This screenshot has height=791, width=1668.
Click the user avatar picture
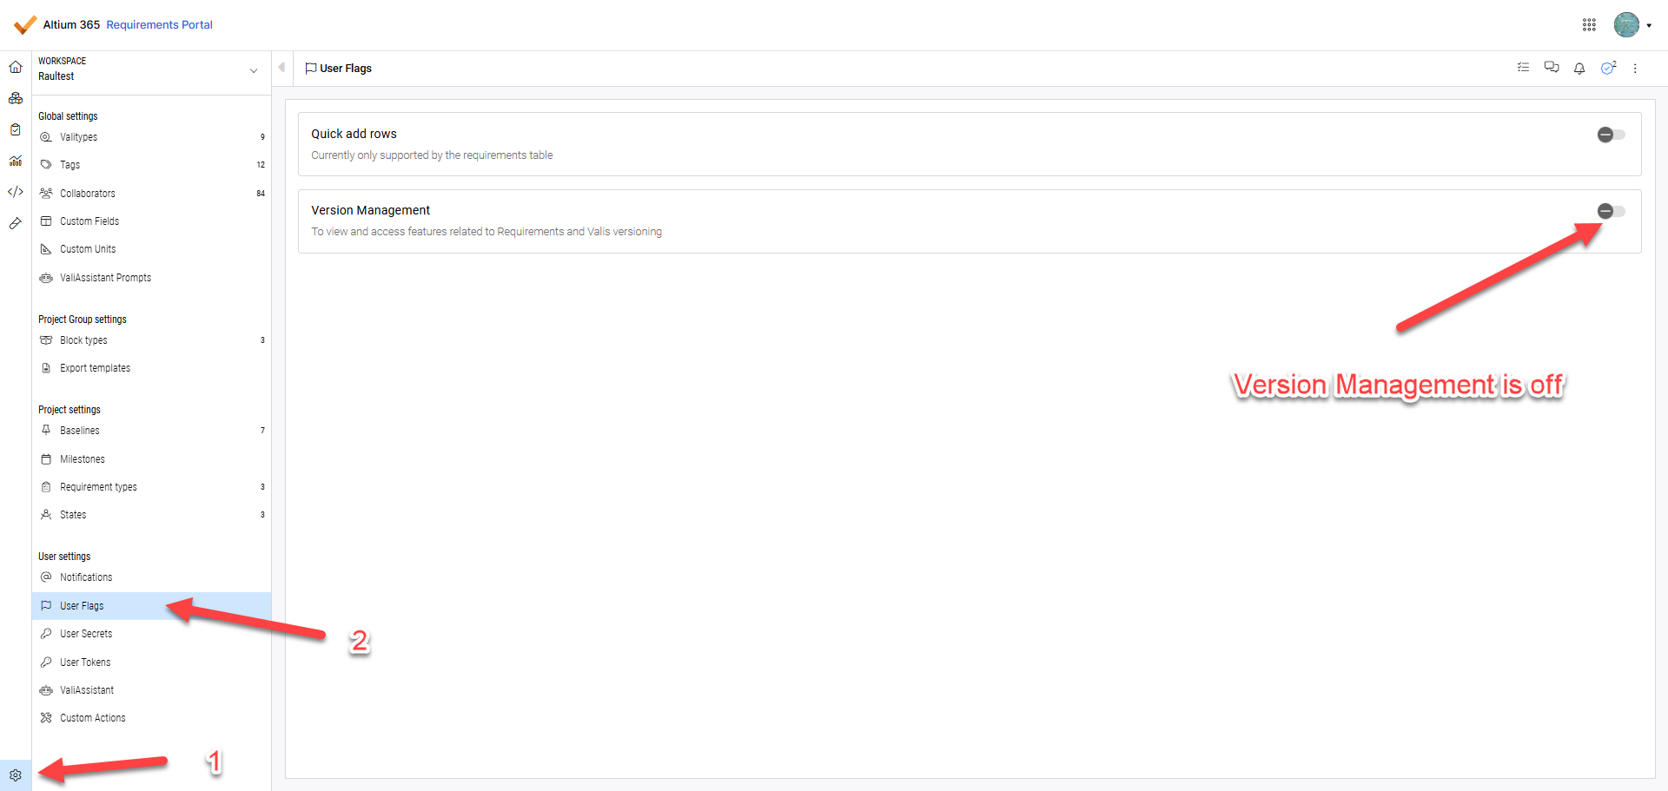(x=1626, y=25)
